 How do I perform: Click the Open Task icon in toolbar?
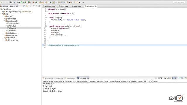pos(43,2)
